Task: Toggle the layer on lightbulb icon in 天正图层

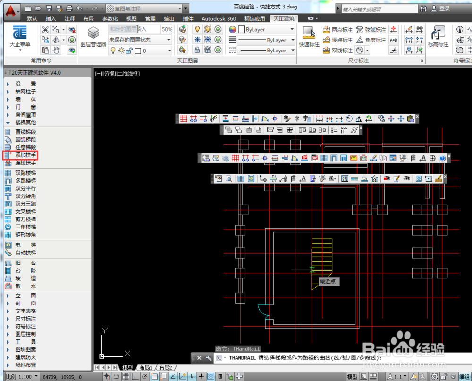Action: pos(197,29)
